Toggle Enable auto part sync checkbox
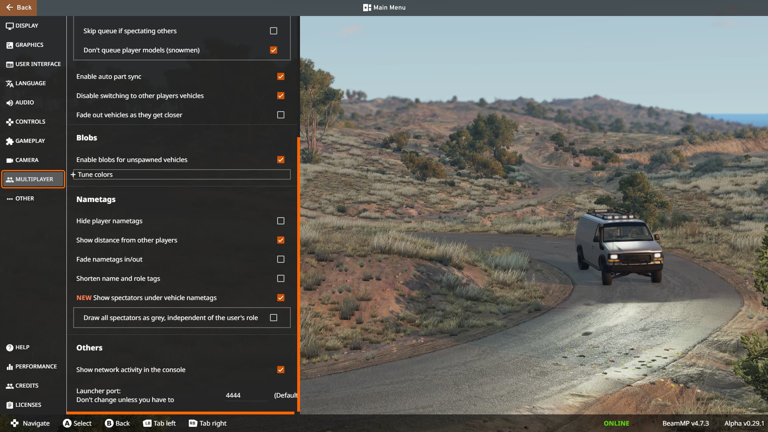The width and height of the screenshot is (768, 432). coord(281,76)
